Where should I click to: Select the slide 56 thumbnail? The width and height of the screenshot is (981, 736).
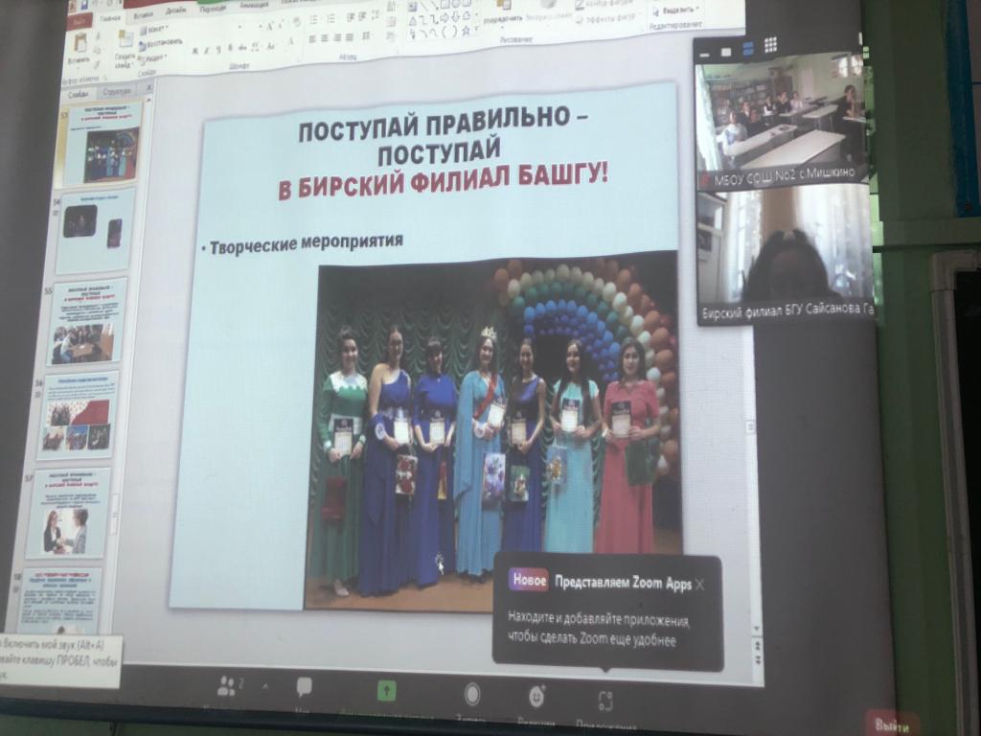[79, 414]
